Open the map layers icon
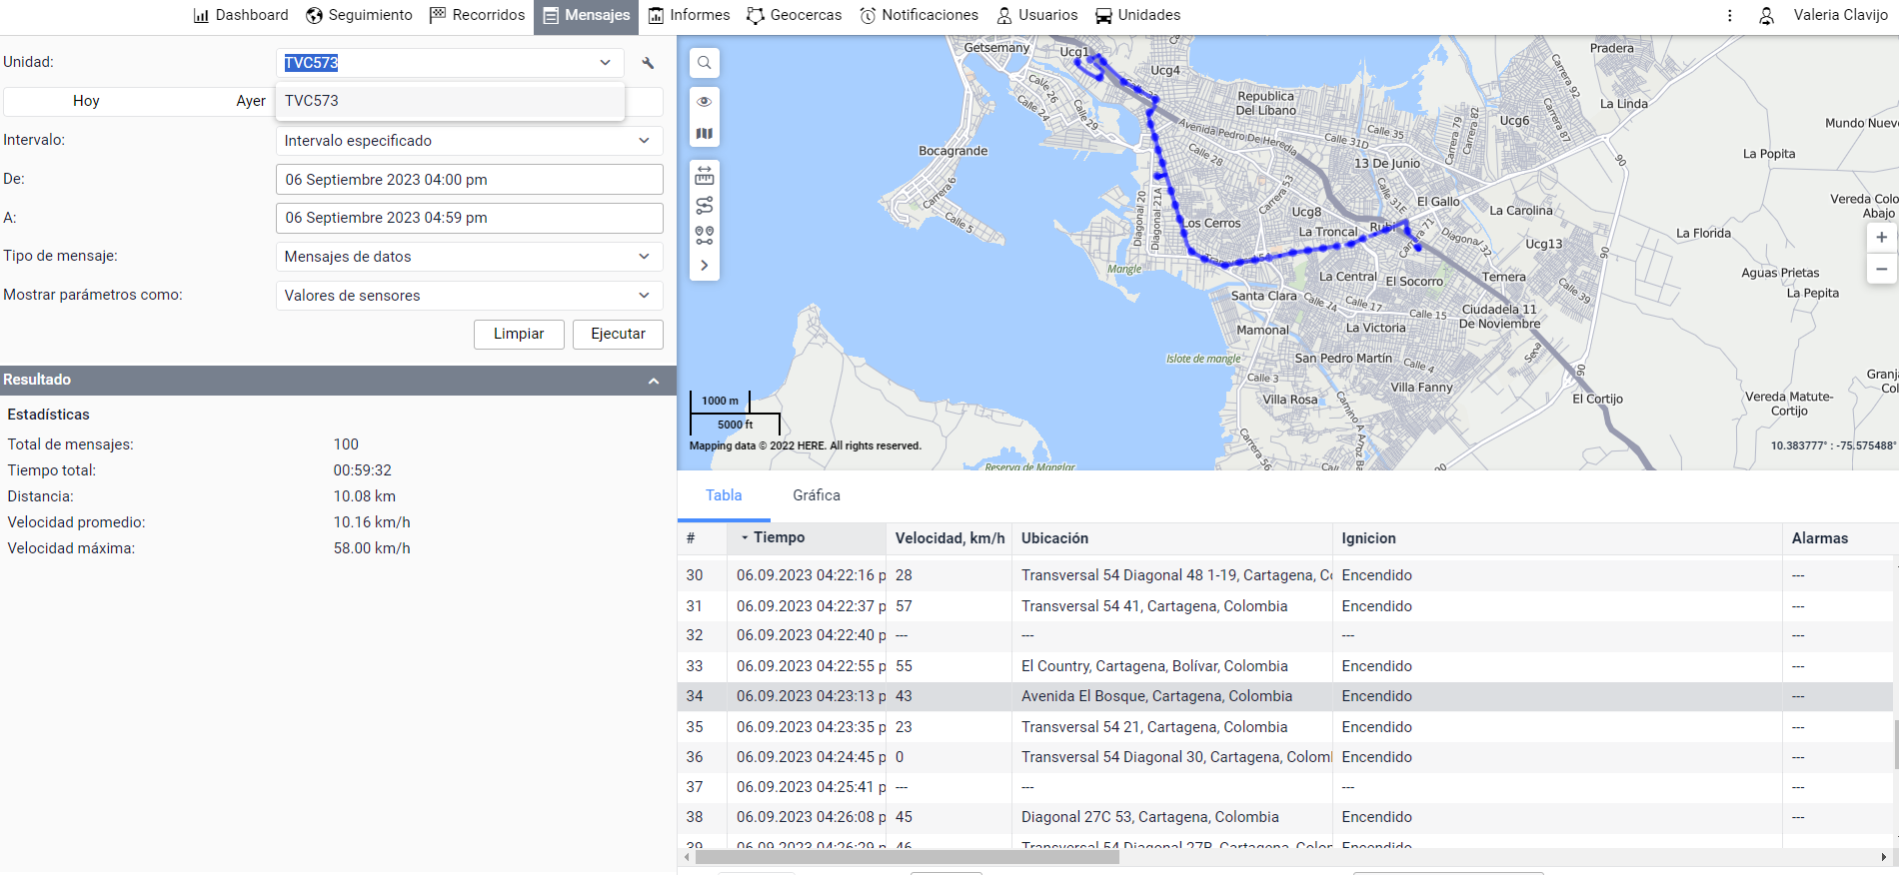1899x875 pixels. (705, 134)
